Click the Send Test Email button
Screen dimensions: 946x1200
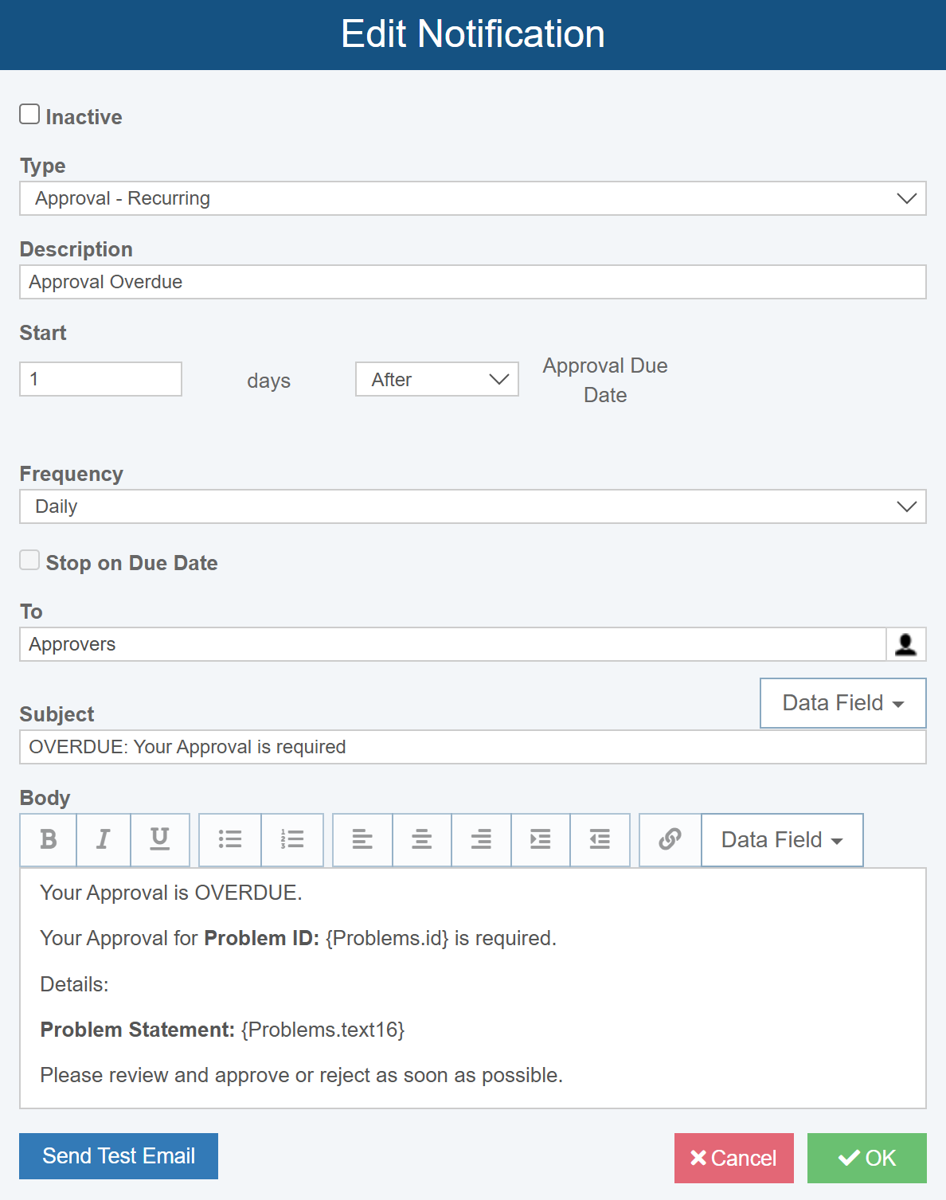pos(119,1156)
